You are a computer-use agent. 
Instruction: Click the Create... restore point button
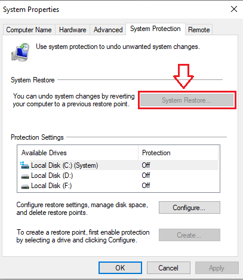click(x=189, y=235)
